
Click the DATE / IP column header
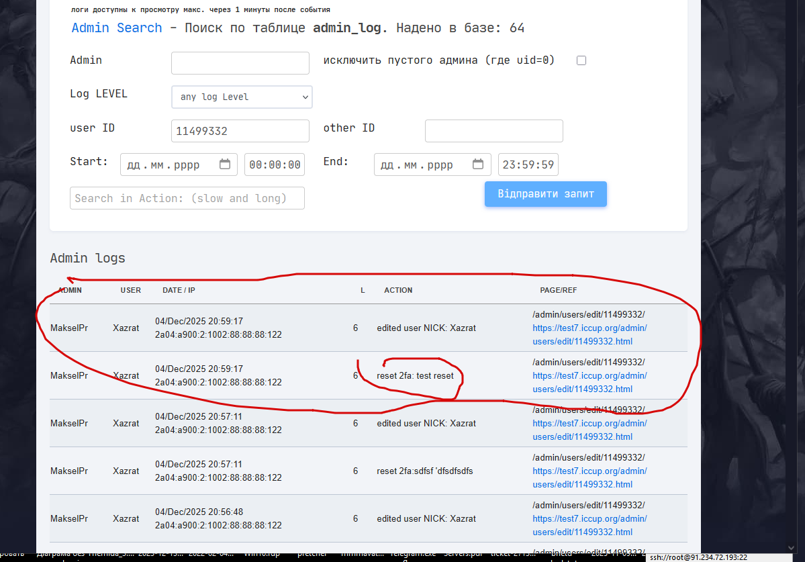click(x=179, y=290)
